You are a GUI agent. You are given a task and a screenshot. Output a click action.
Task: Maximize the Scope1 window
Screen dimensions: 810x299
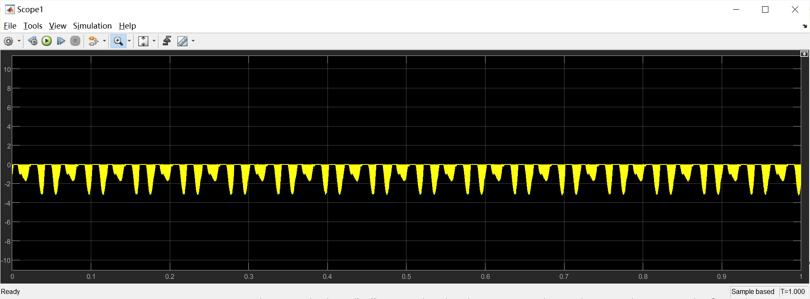coord(765,9)
